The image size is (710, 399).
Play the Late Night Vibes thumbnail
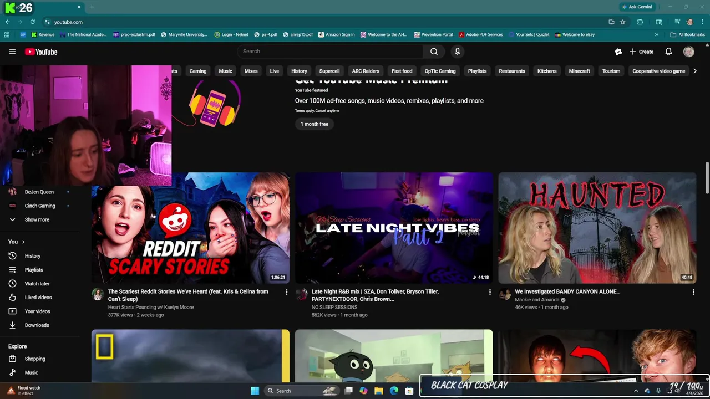coord(394,228)
